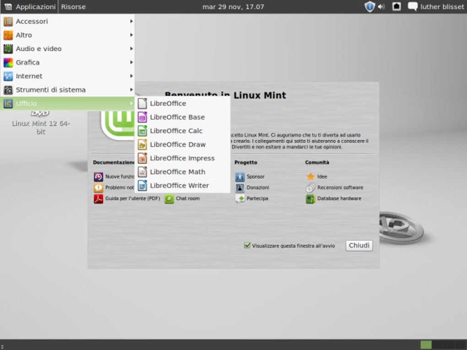Viewport: 467px width, 350px height.
Task: Click the Problemi noti warning icon
Action: pyautogui.click(x=98, y=188)
